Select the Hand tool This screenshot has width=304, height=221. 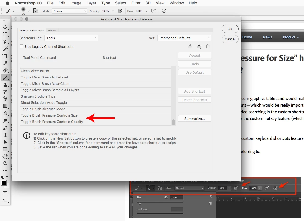pyautogui.click(x=5, y=156)
